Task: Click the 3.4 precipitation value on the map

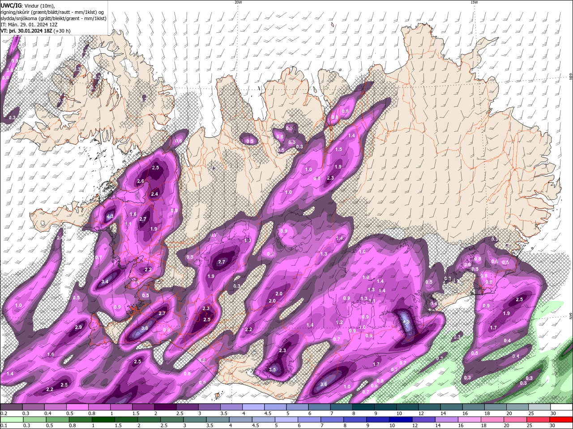Action: [105, 282]
